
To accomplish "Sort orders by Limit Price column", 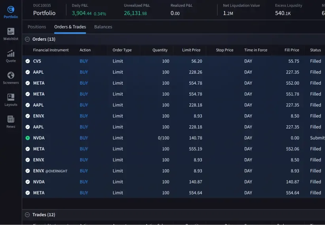I will [191, 50].
